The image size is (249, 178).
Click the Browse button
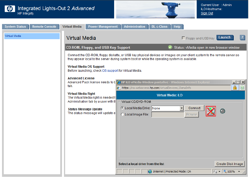point(191,114)
